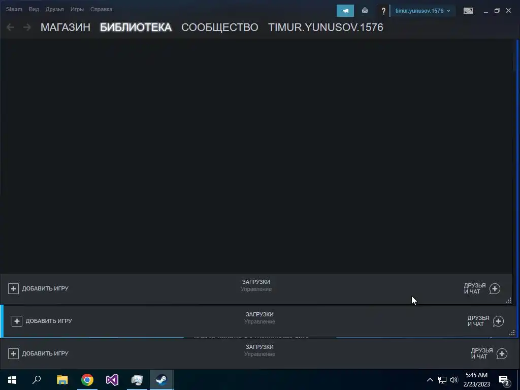This screenshot has width=520, height=390.
Task: Open the Друзья menu
Action: [x=54, y=9]
